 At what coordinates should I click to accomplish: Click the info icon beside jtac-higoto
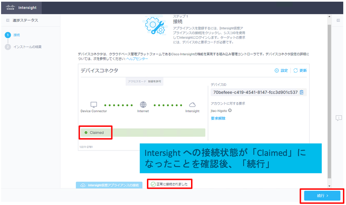point(230,111)
